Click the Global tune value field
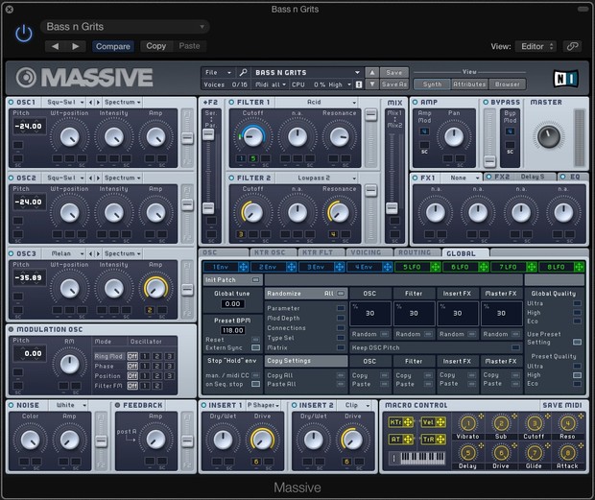The width and height of the screenshot is (595, 500). coord(232,304)
